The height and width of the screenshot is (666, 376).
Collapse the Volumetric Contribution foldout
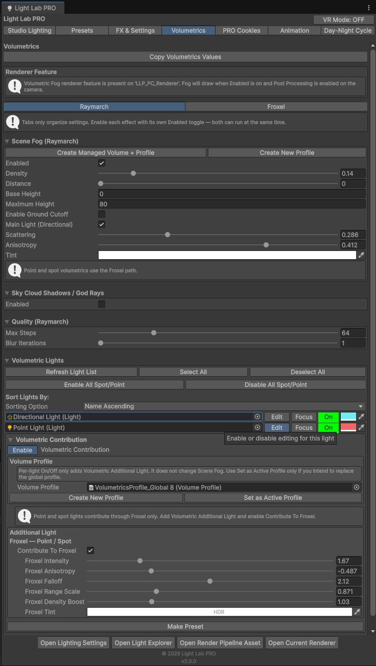point(11,440)
